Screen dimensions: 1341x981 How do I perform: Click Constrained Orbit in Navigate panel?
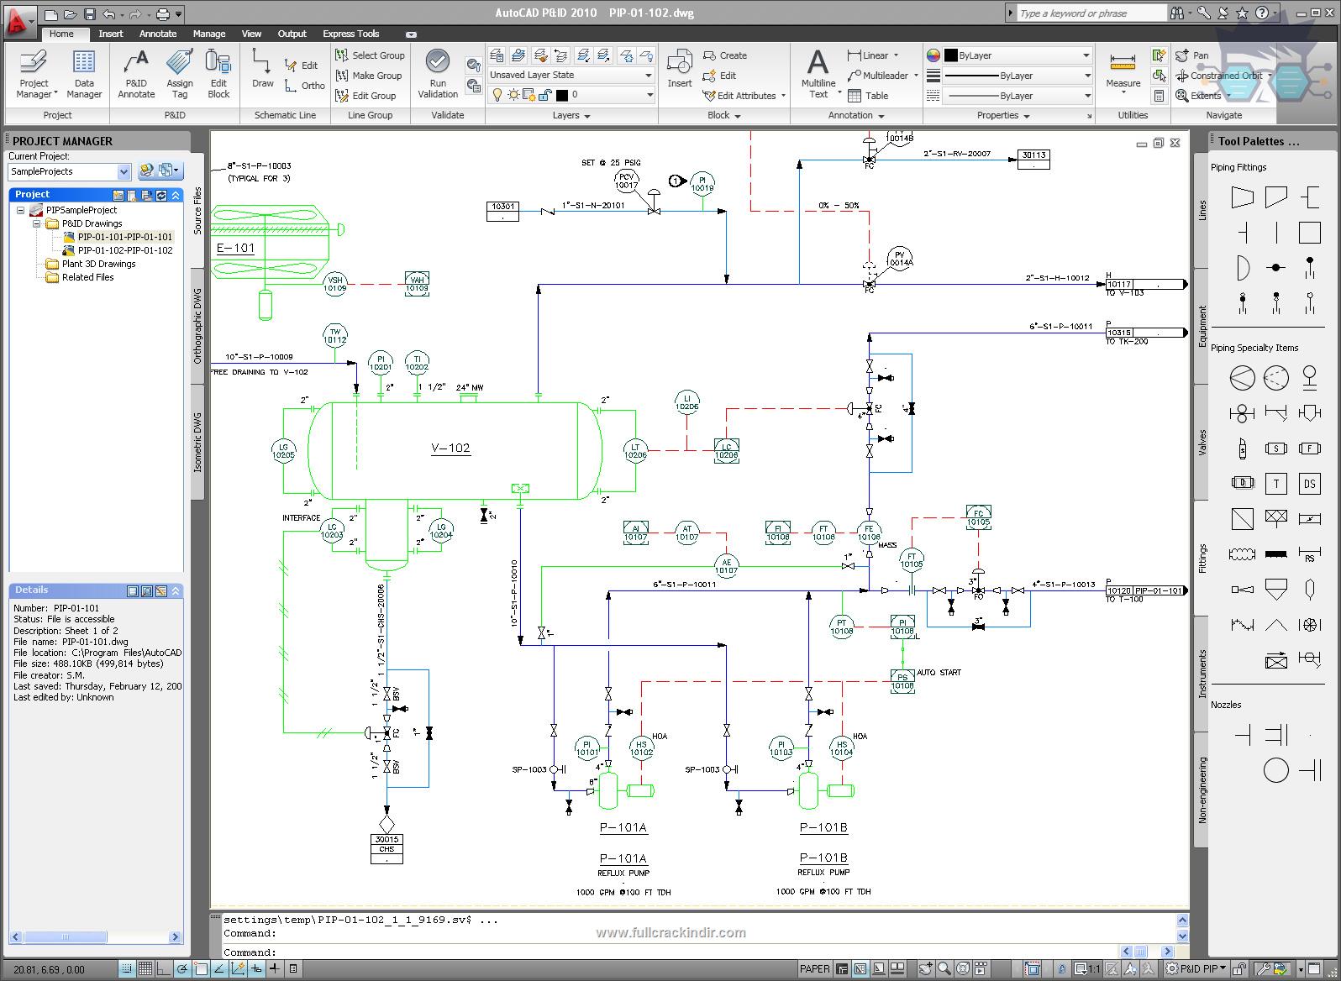[x=1225, y=76]
